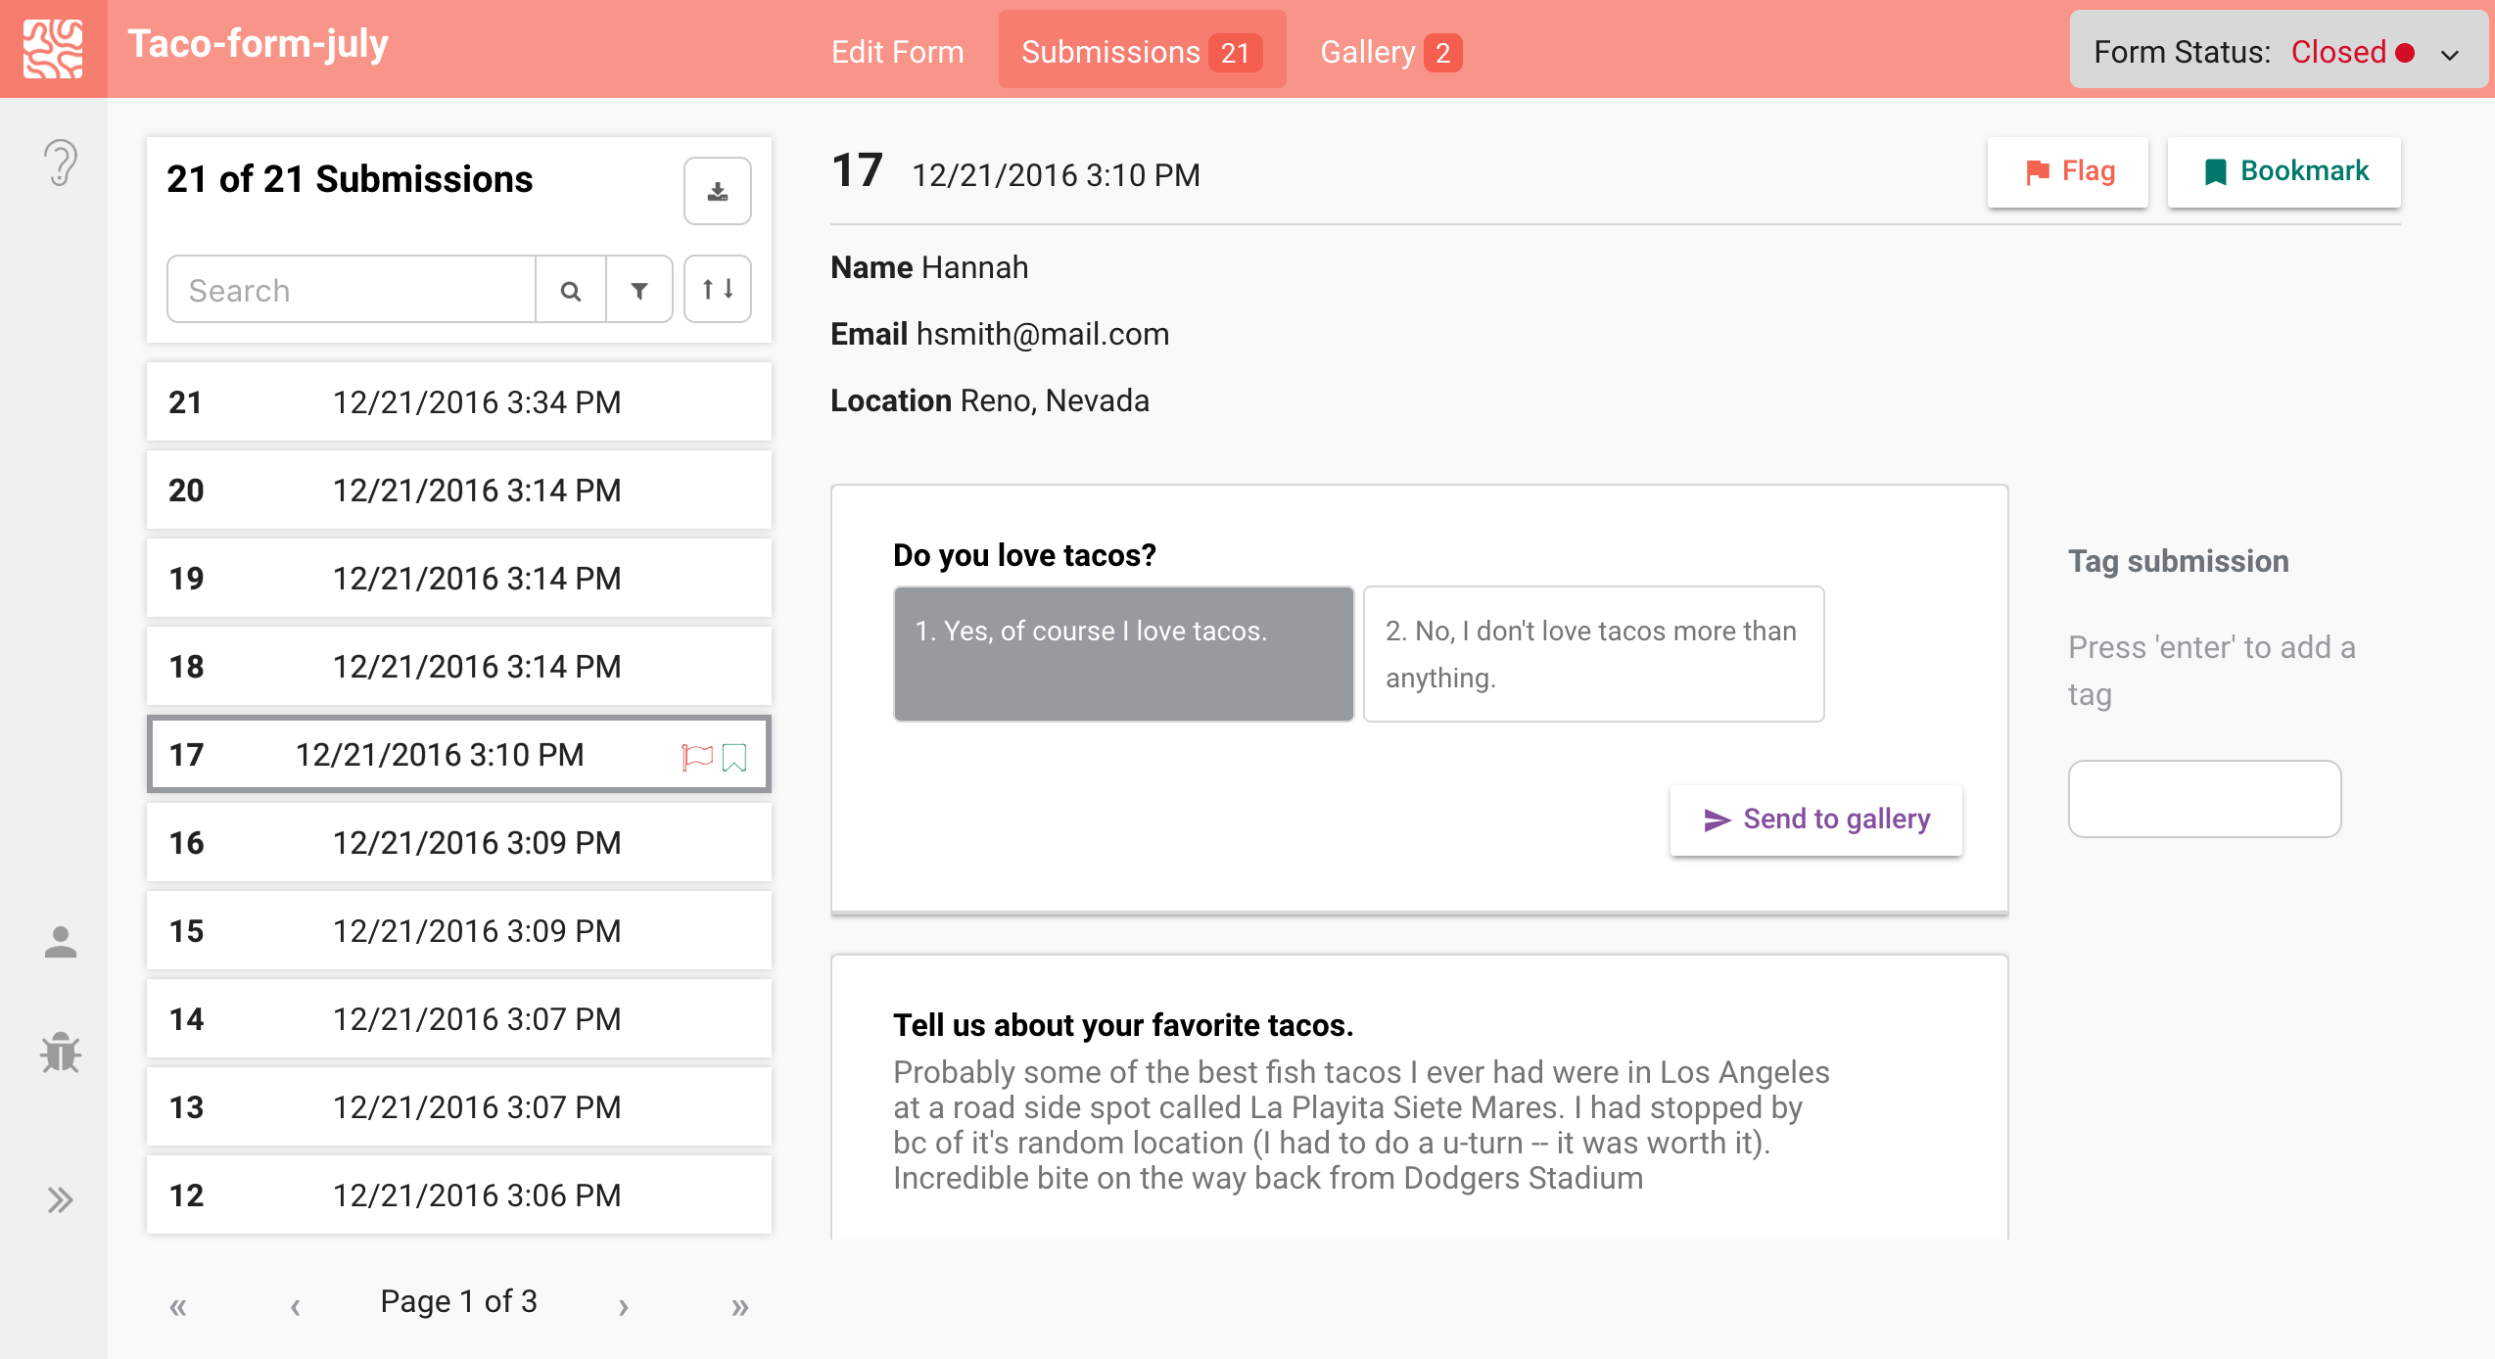Toggle small bookmark icon on submission 17 row
2495x1359 pixels.
pyautogui.click(x=734, y=757)
